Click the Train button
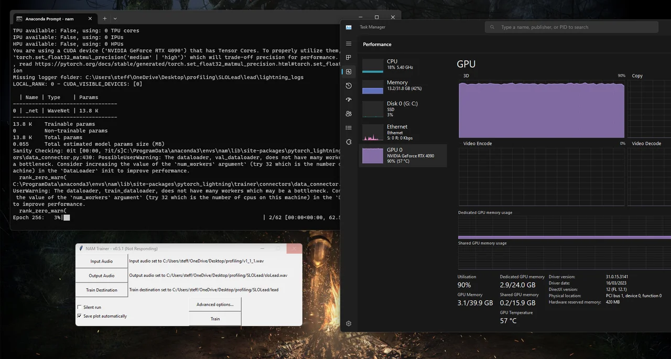 [x=215, y=319]
